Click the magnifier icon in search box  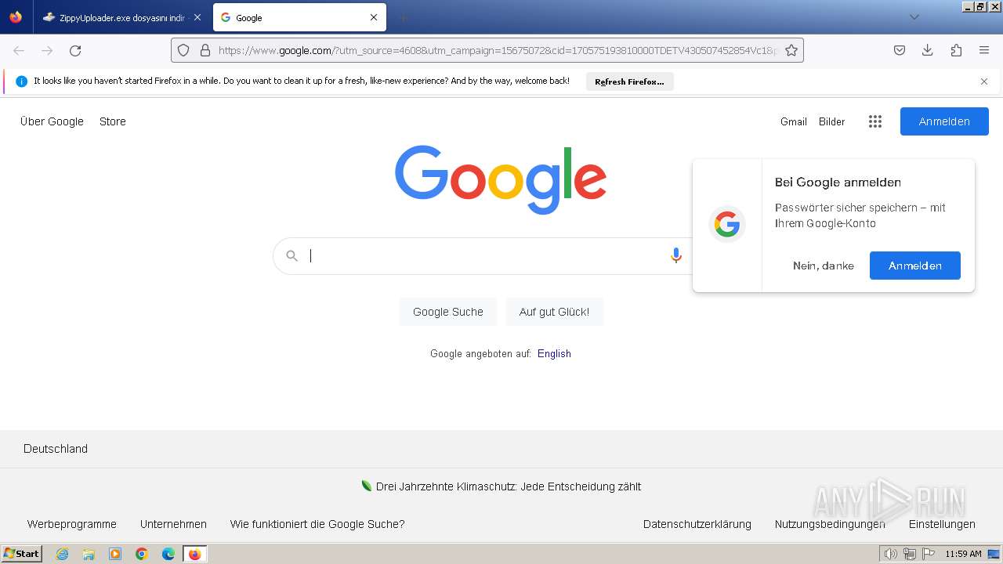tap(292, 255)
